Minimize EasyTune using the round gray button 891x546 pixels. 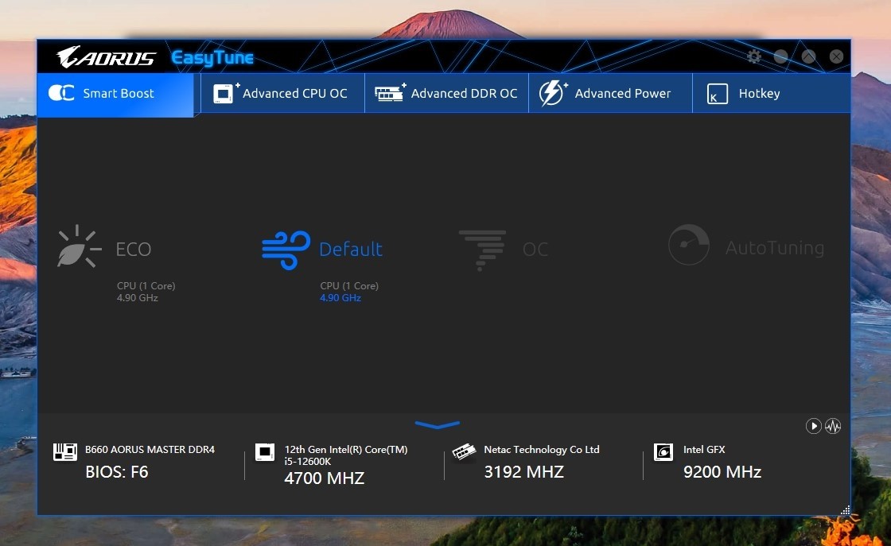(x=781, y=56)
